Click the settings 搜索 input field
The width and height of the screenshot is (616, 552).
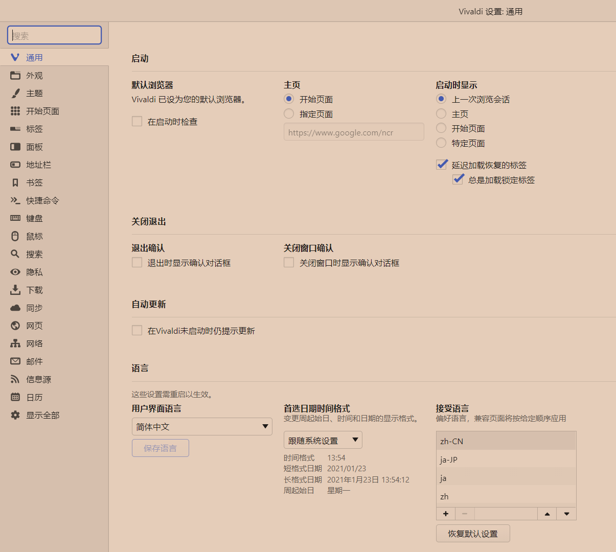click(54, 35)
